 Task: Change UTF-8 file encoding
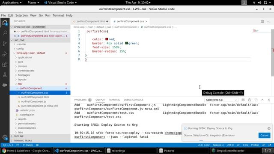coord(230,145)
